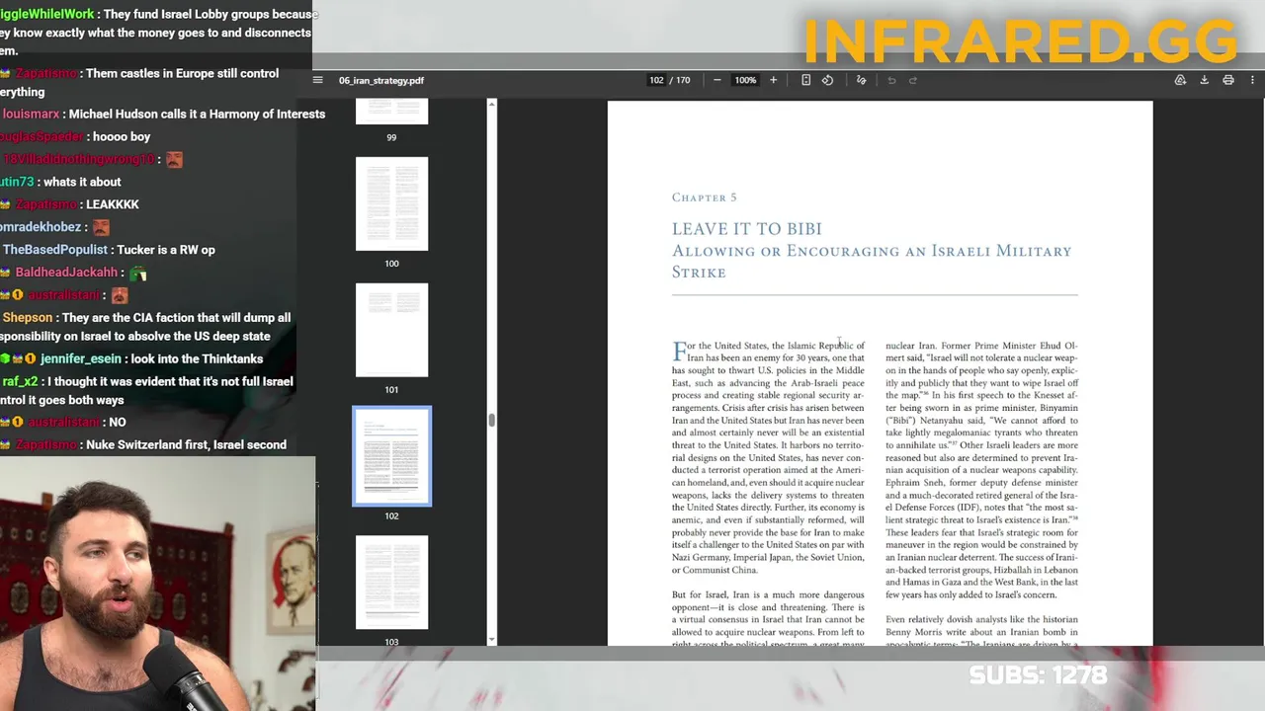Click the 'Tucker is a RW op' message

[x=165, y=250]
